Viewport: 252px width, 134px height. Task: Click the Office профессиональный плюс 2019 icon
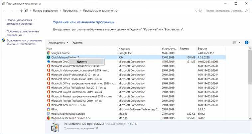click(49, 83)
